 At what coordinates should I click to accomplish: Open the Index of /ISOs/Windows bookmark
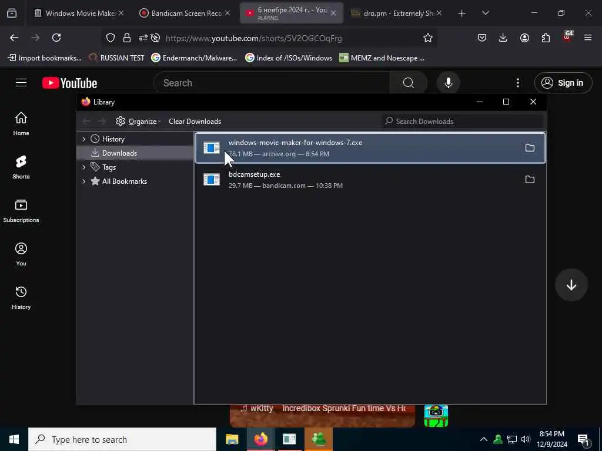click(289, 58)
